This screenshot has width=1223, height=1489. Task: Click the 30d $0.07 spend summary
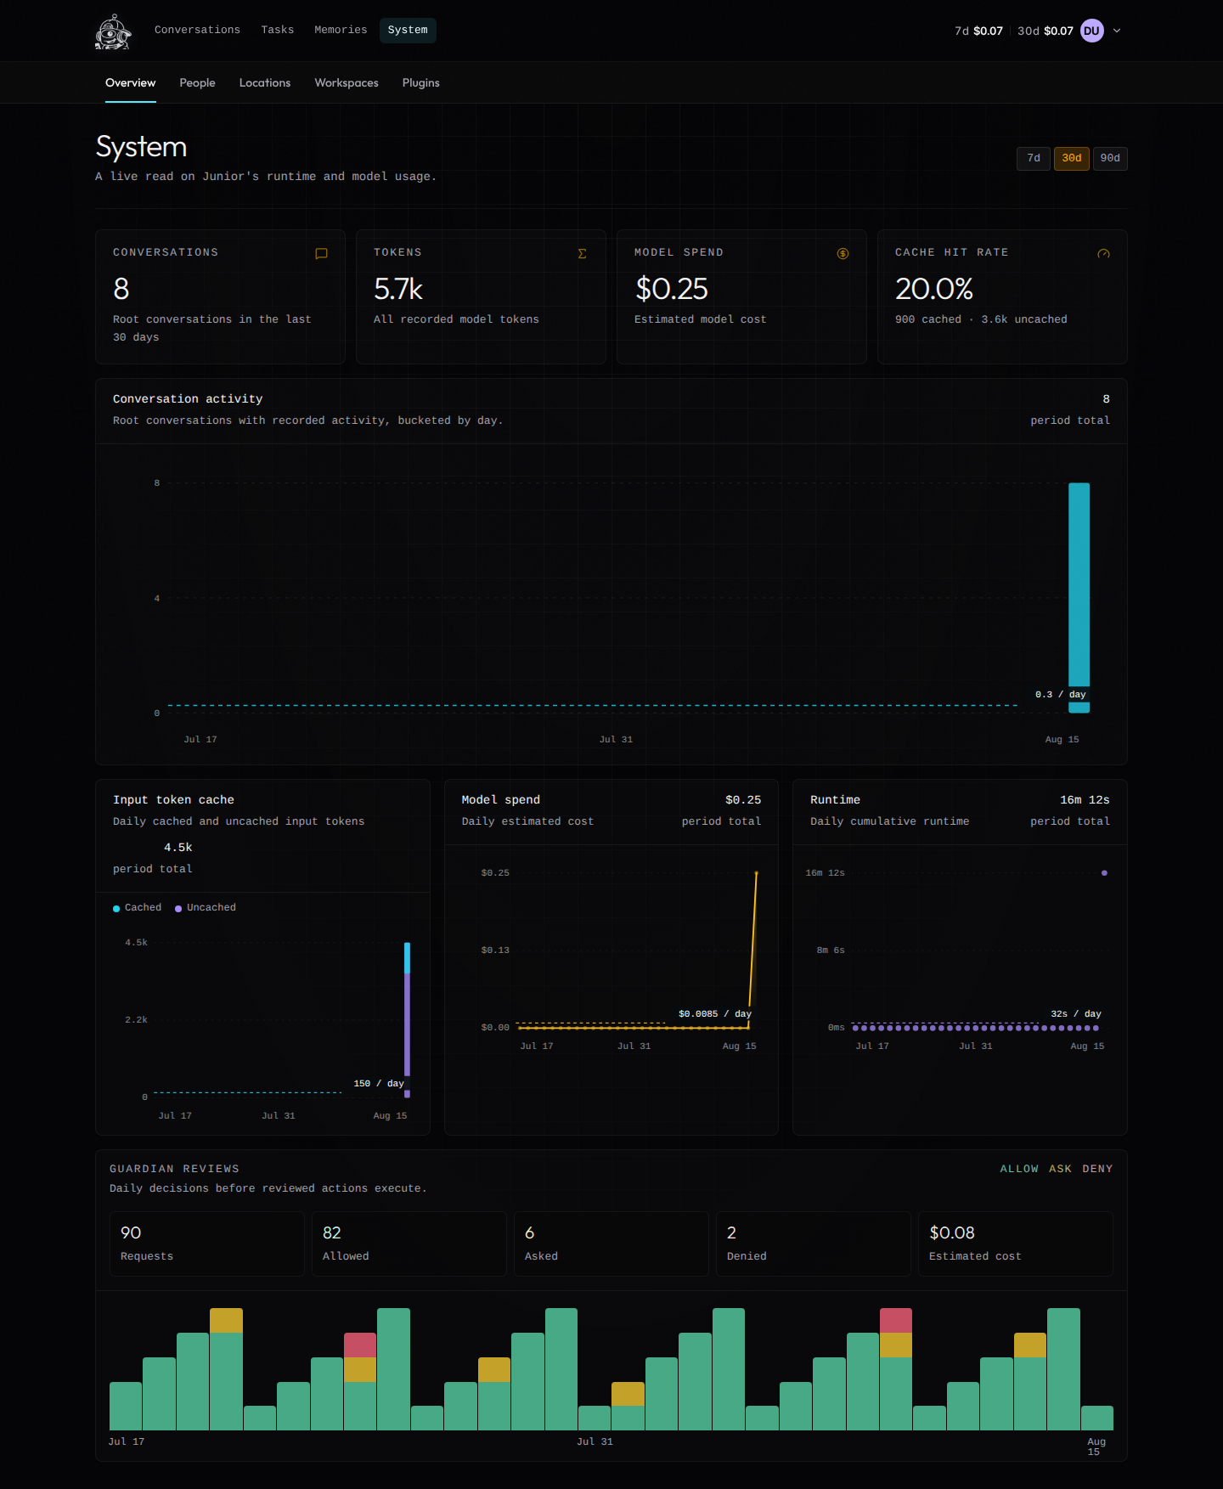pyautogui.click(x=1045, y=31)
